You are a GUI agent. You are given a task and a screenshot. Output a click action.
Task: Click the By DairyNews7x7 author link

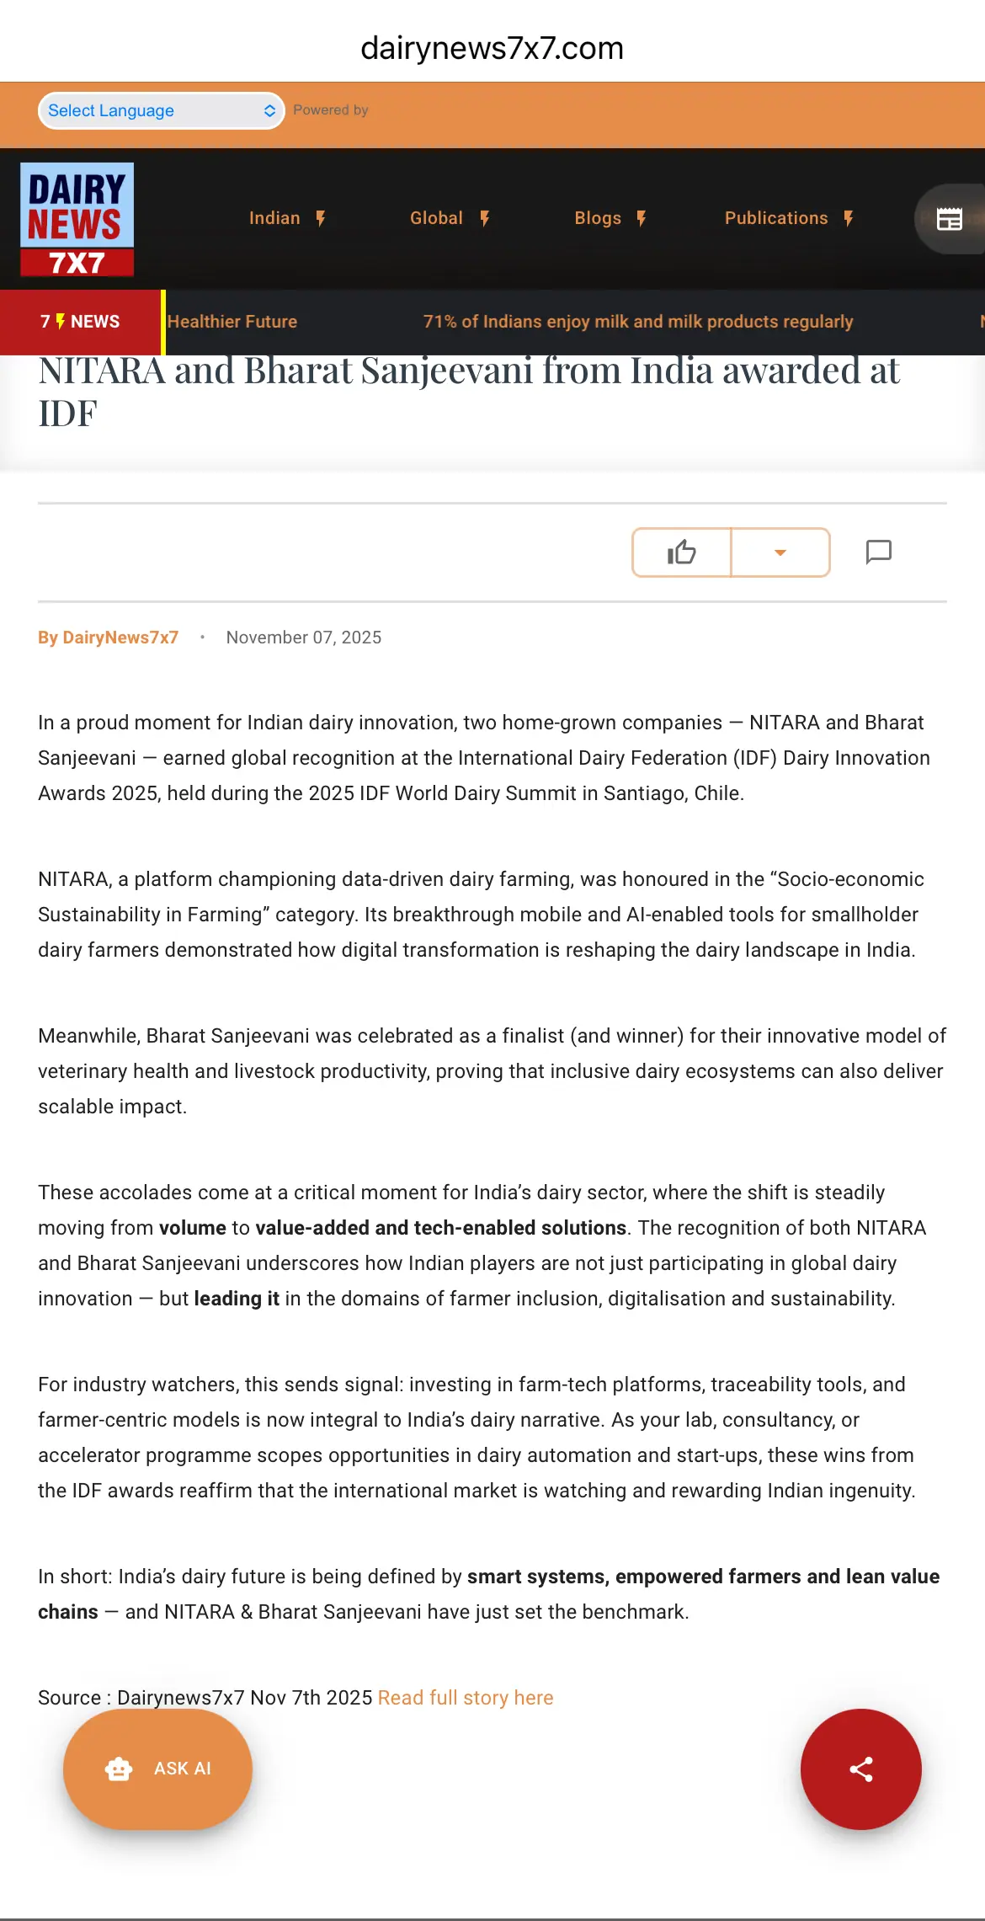108,638
